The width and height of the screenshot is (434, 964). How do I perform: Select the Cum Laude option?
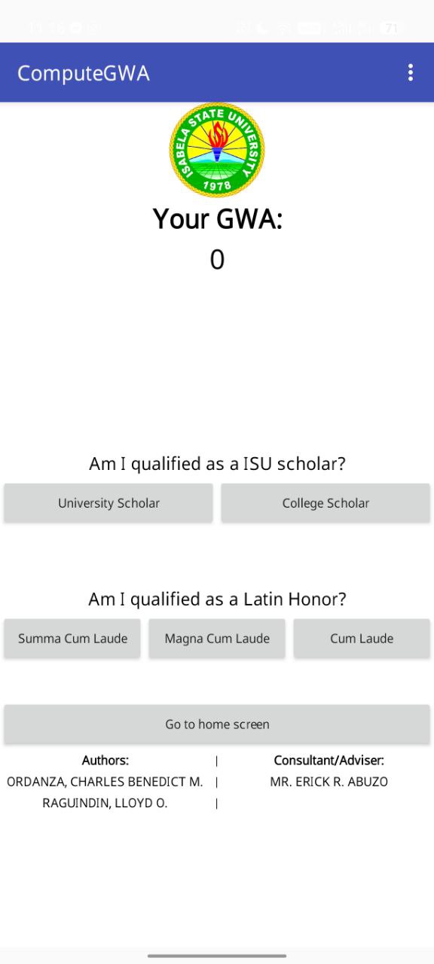pyautogui.click(x=361, y=638)
